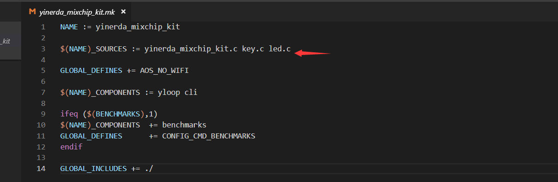
Task: Click the red arrow pointing at led.c
Action: point(313,53)
